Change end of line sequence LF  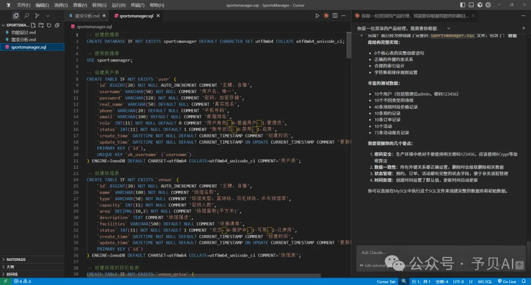point(471,282)
